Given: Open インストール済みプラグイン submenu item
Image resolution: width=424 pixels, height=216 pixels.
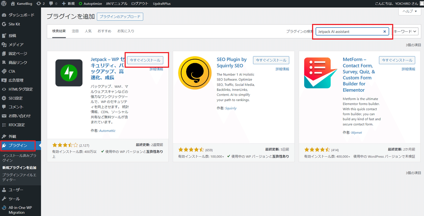Looking at the screenshot, I should 19,158.
